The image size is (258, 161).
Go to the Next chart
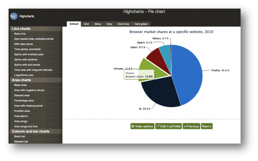(x=207, y=126)
